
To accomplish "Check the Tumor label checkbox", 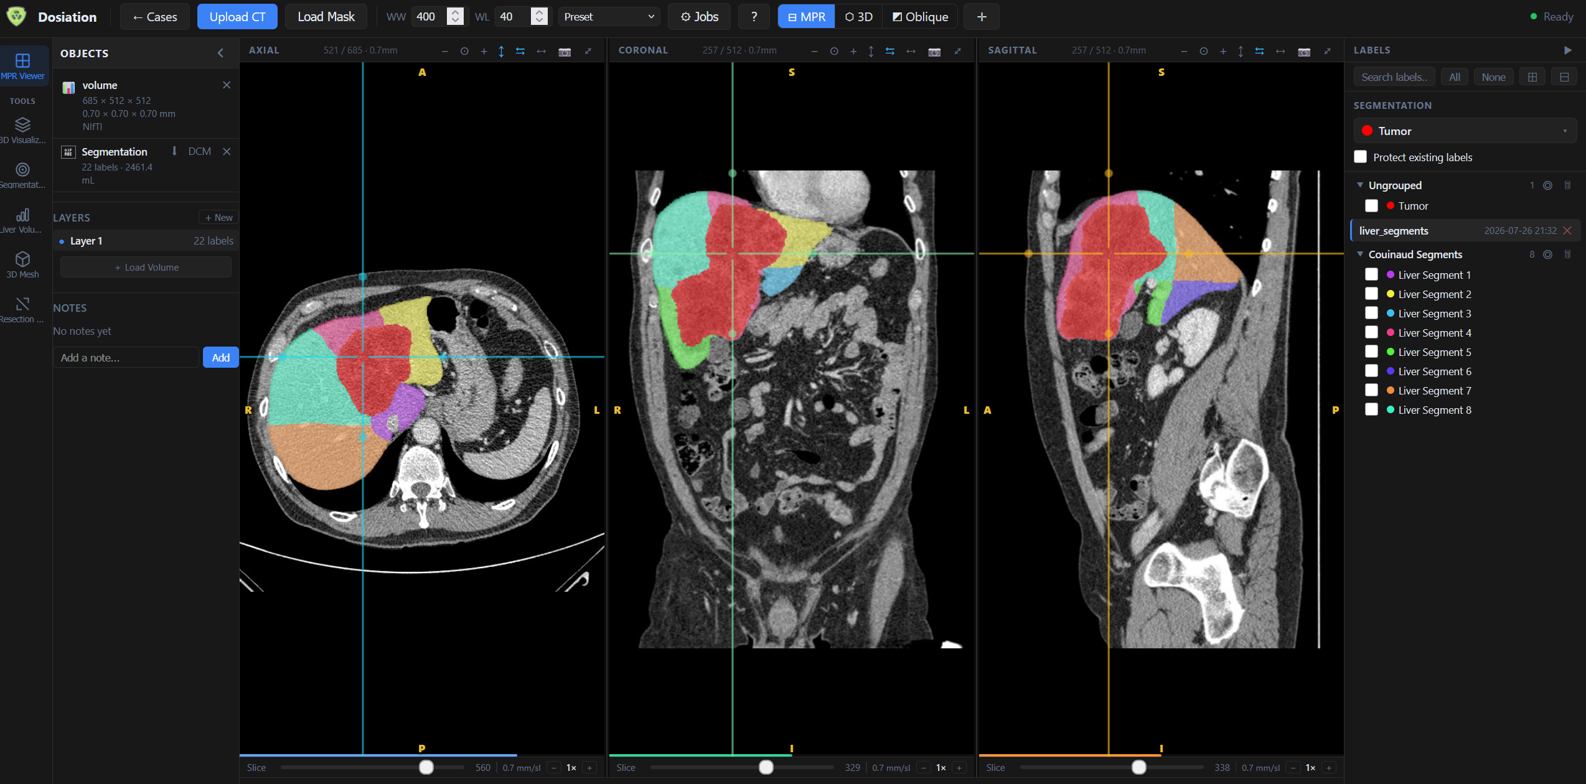I will pyautogui.click(x=1372, y=205).
